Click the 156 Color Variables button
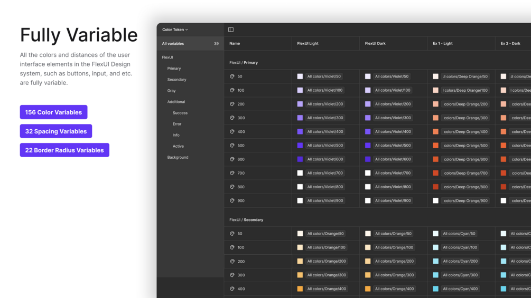The image size is (531, 298). (x=53, y=112)
